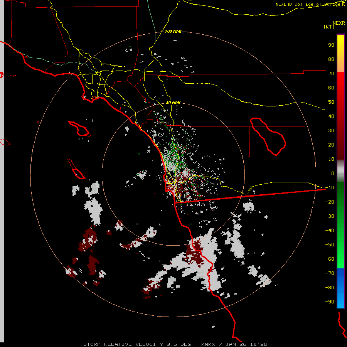Image resolution: width=347 pixels, height=347 pixels.
Task: Click the -50 value on the velocity scale
Action: (330, 245)
